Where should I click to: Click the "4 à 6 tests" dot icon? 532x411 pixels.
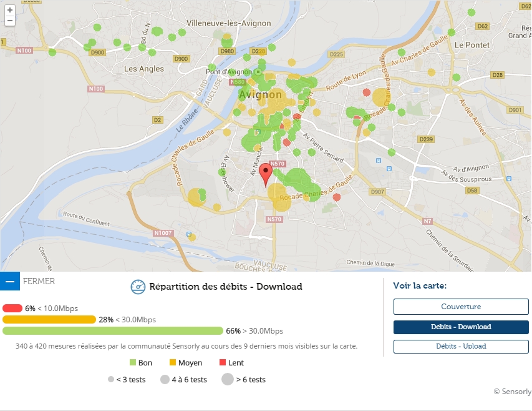point(164,379)
